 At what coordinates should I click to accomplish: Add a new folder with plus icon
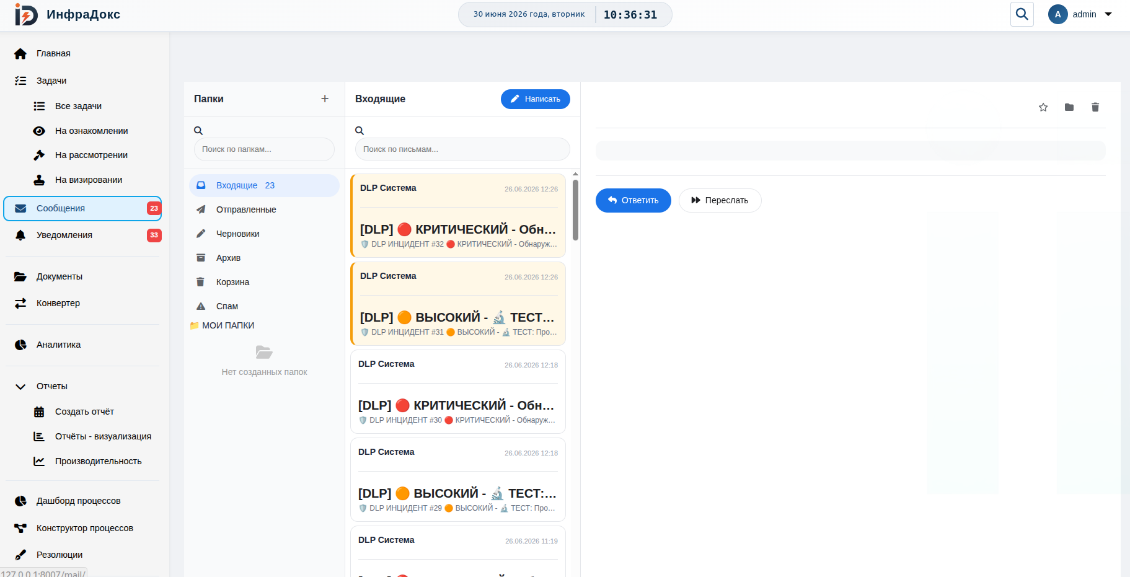(x=325, y=99)
